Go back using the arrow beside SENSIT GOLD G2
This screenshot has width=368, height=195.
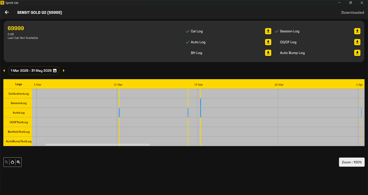tap(7, 12)
